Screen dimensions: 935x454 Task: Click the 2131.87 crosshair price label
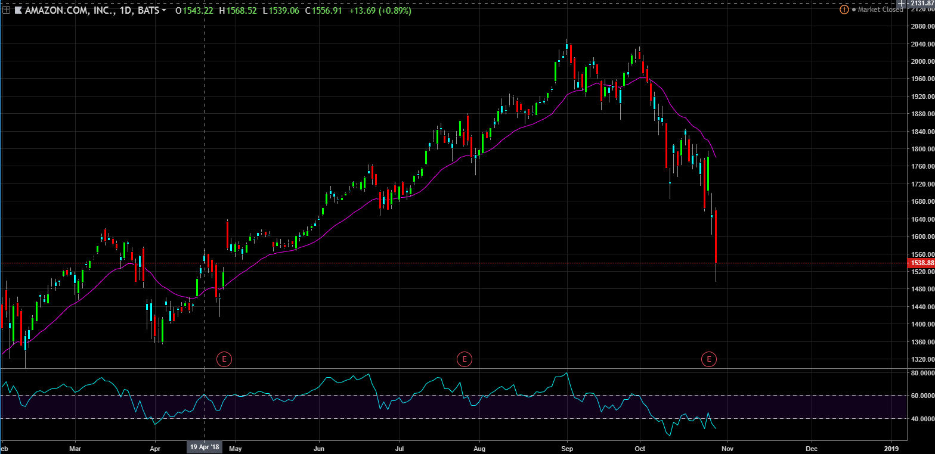(x=921, y=4)
